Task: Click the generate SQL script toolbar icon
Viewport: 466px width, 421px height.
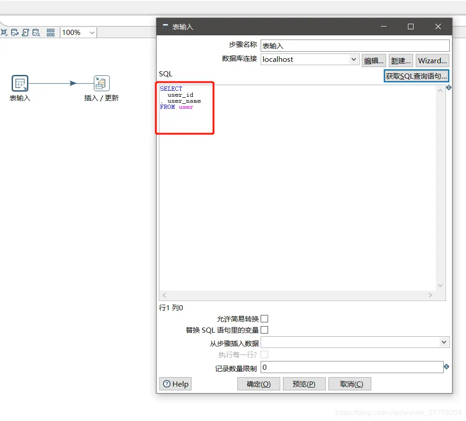Action: coord(25,32)
